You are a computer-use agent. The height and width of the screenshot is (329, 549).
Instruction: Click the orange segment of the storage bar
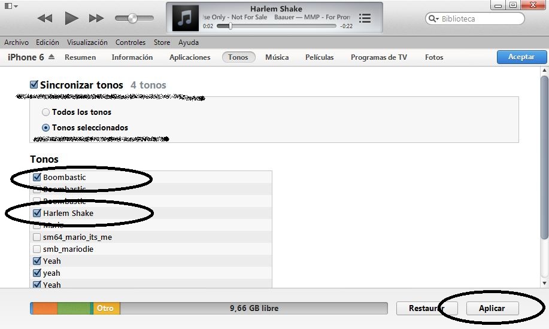click(x=45, y=308)
